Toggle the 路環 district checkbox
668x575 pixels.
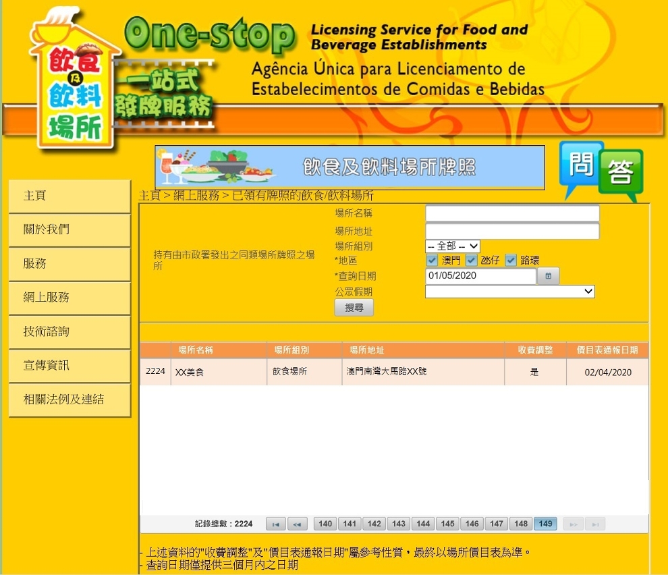click(x=511, y=261)
